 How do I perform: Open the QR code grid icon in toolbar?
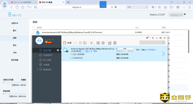(x=98, y=43)
